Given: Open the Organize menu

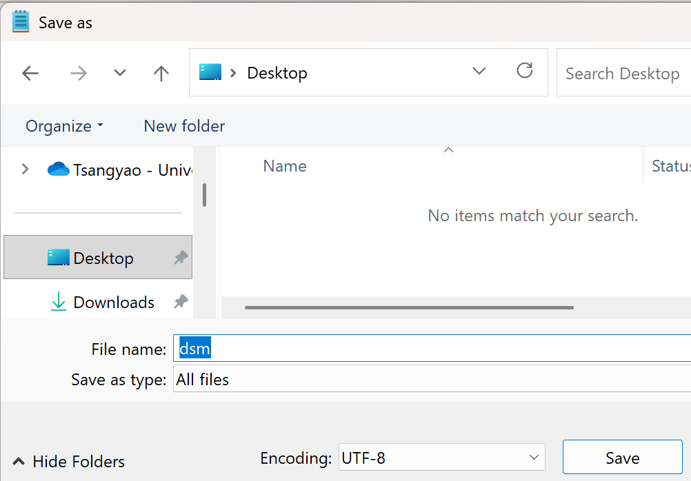Looking at the screenshot, I should pos(64,126).
